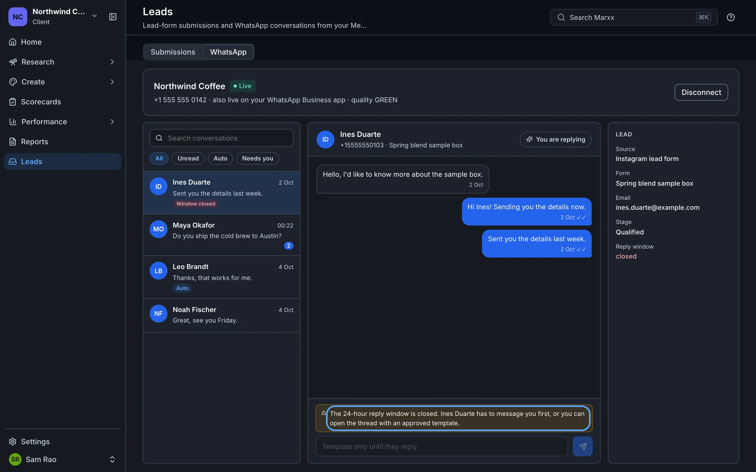Image resolution: width=756 pixels, height=472 pixels.
Task: Send message with paper plane button
Action: click(x=582, y=446)
